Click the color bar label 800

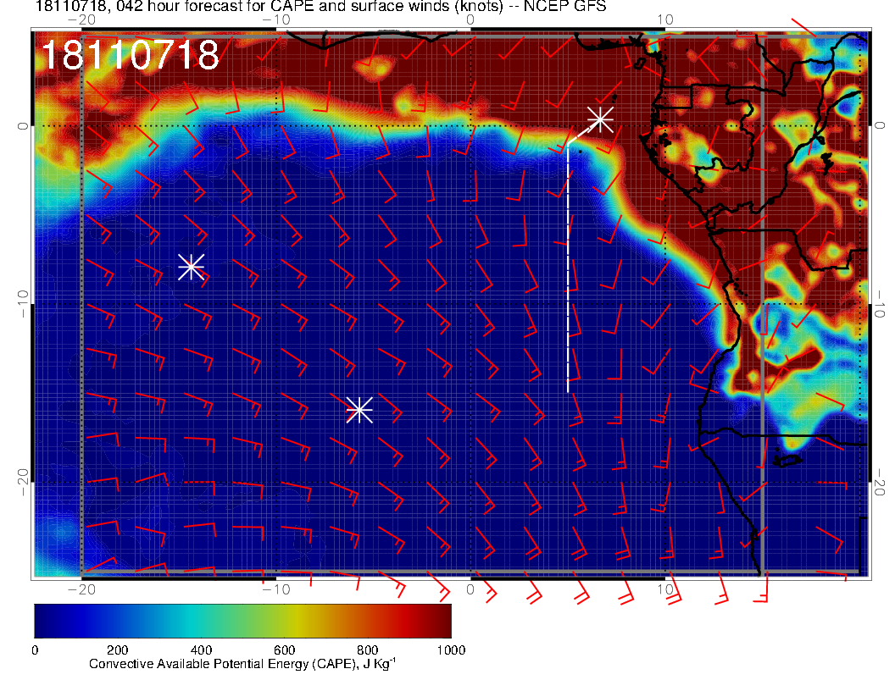368,650
